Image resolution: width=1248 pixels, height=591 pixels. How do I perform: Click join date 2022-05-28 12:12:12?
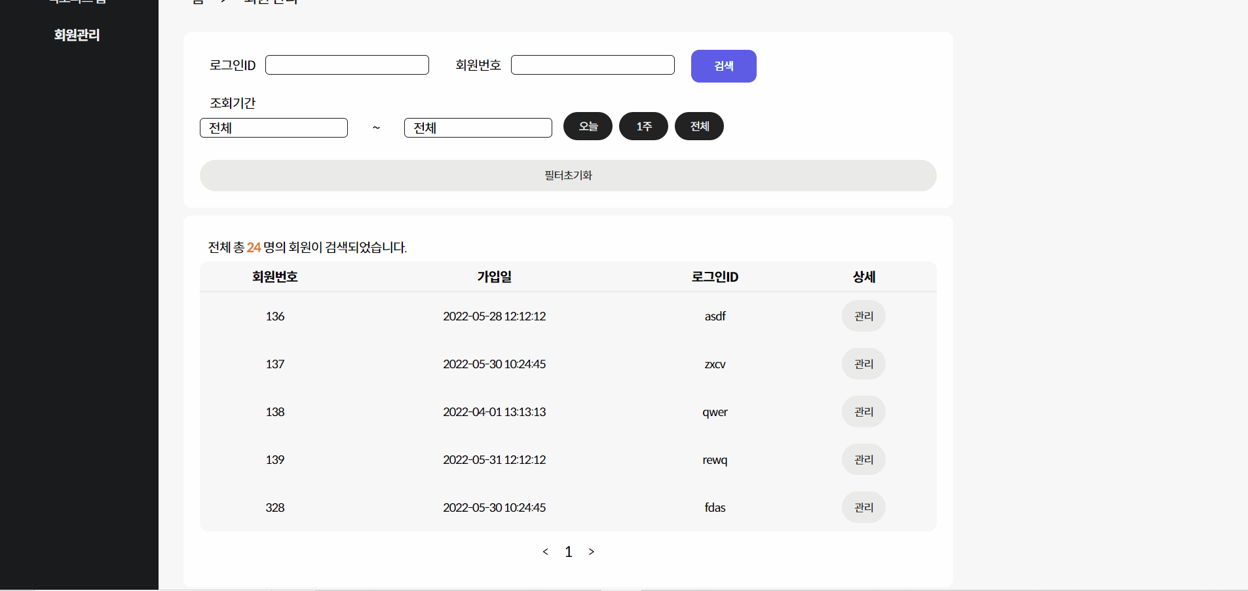pyautogui.click(x=495, y=316)
